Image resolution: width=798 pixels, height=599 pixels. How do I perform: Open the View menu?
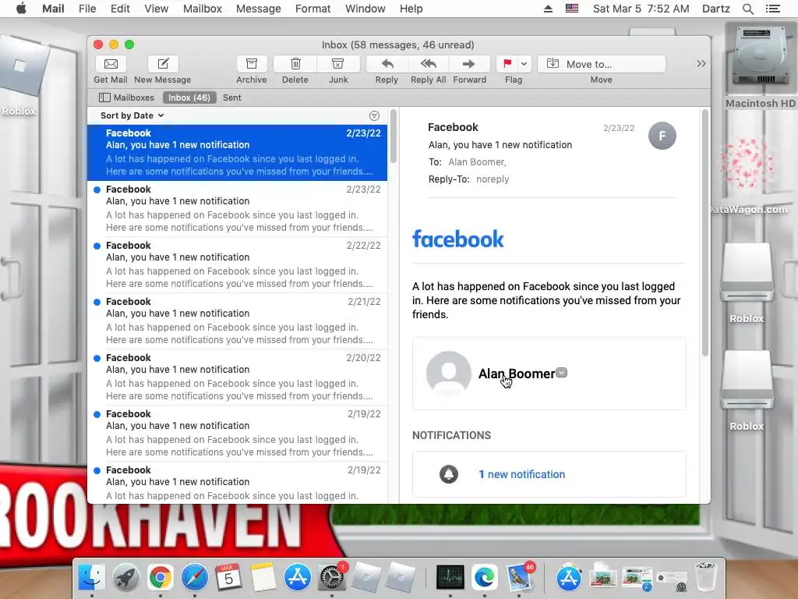point(156,9)
